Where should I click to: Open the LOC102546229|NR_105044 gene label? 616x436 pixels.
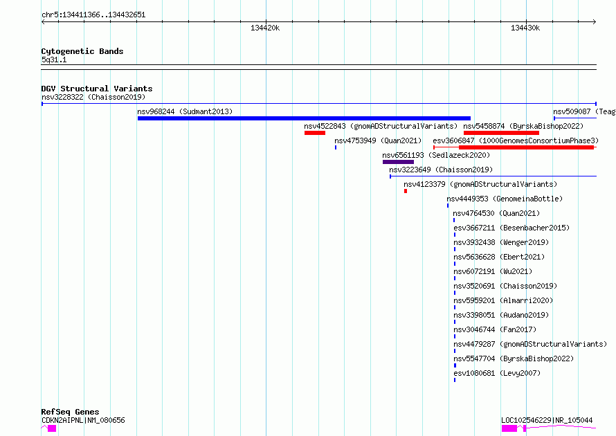tap(547, 420)
